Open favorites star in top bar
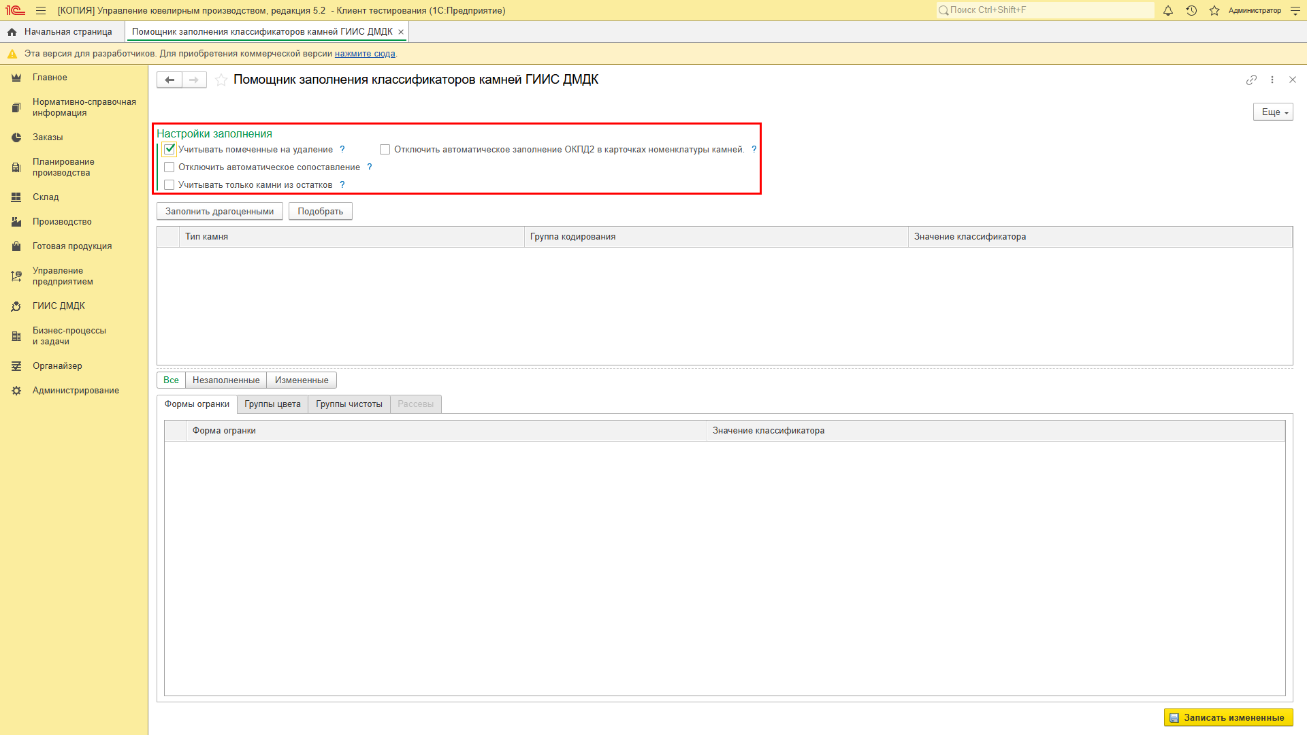 click(1214, 11)
